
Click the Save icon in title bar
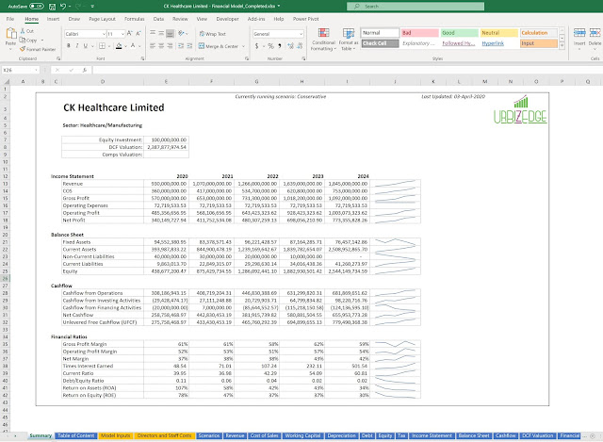point(53,7)
